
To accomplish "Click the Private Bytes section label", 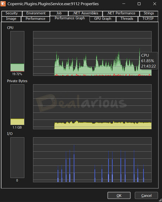I will pyautogui.click(x=17, y=81).
